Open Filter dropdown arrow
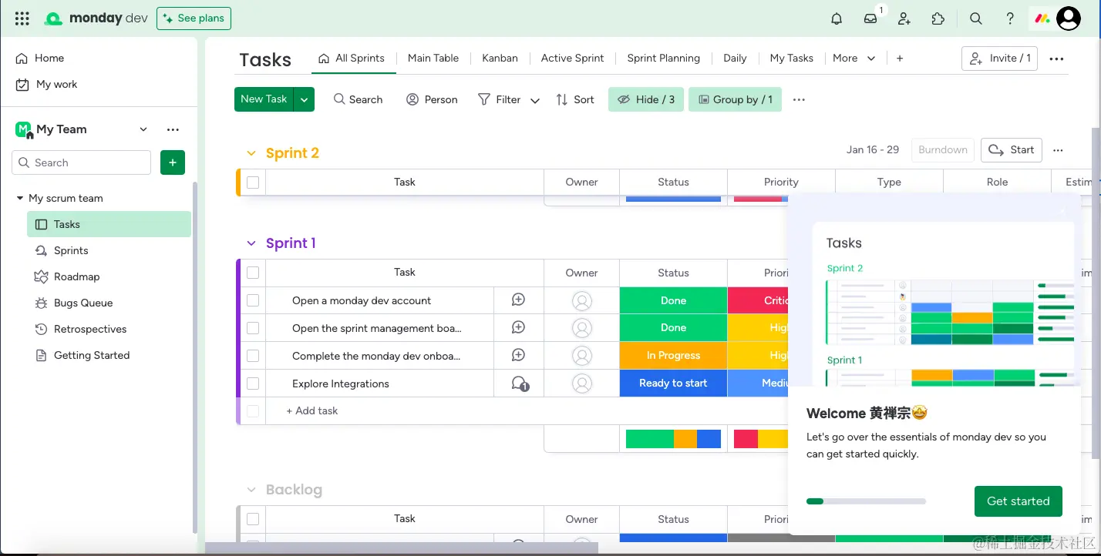This screenshot has height=556, width=1101. point(535,100)
